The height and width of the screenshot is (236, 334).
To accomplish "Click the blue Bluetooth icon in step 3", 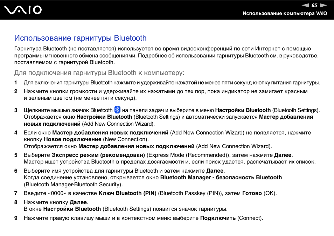I will 117,110.
